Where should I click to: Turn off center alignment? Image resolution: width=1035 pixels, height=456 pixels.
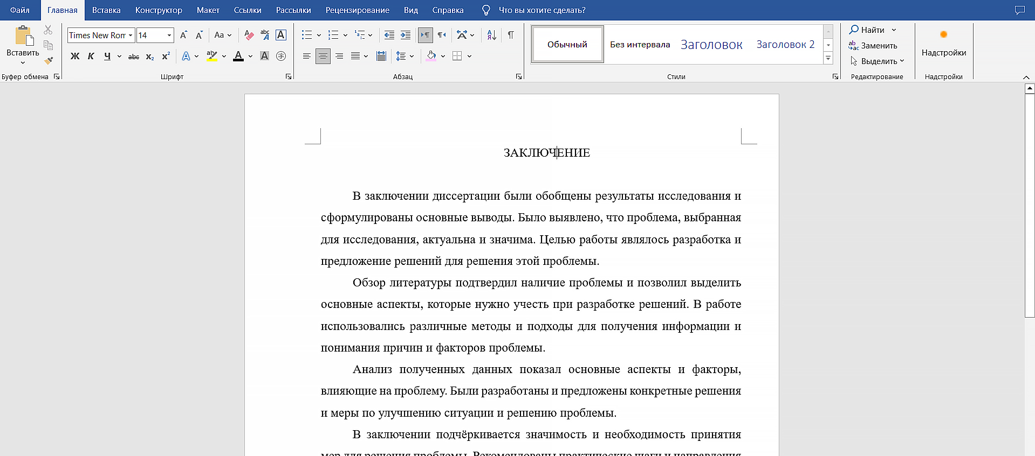(323, 56)
